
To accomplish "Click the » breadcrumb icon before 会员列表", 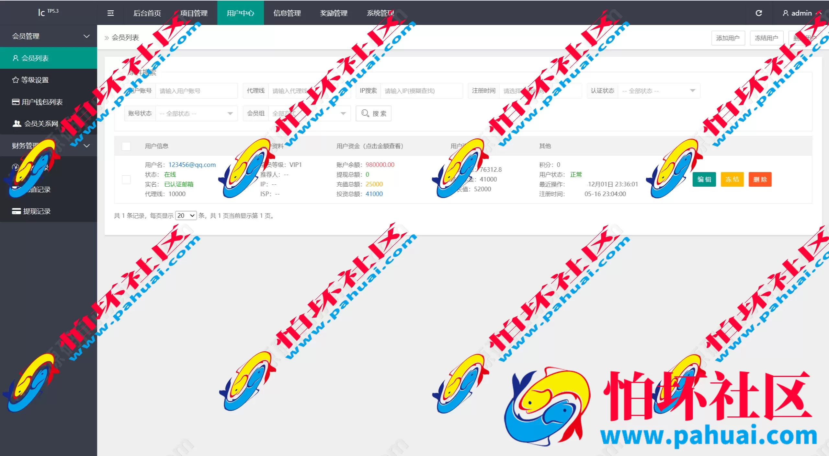I will tap(107, 38).
